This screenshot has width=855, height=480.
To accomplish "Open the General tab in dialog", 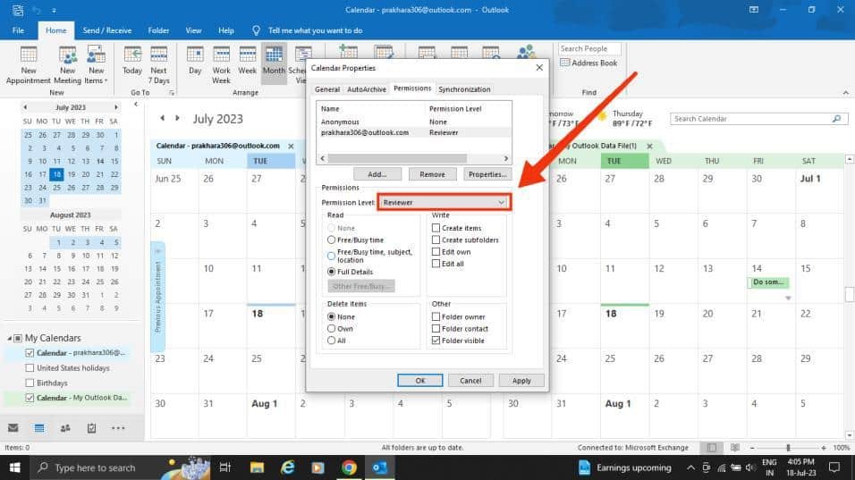I will (327, 89).
